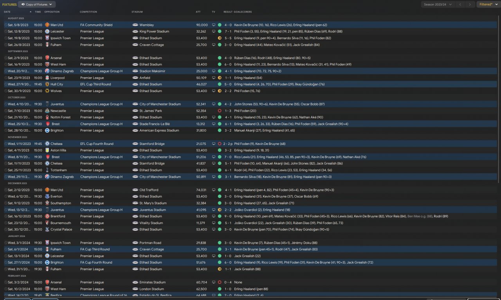Tick the selection circle for Sat, 23/9/2023 fixture

pyautogui.click(x=5, y=78)
